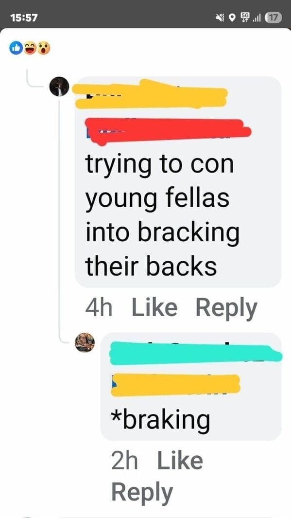291x518 pixels.
Task: Tap the '2h' reply timestamp
Action: pyautogui.click(x=124, y=461)
